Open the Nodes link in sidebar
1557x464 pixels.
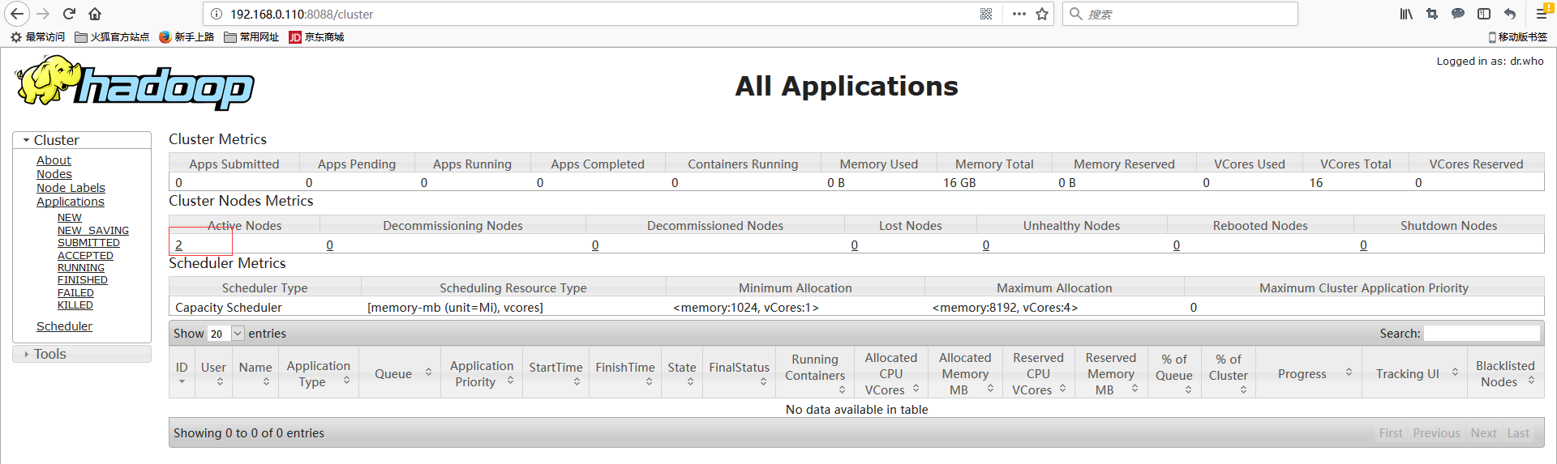[x=54, y=174]
